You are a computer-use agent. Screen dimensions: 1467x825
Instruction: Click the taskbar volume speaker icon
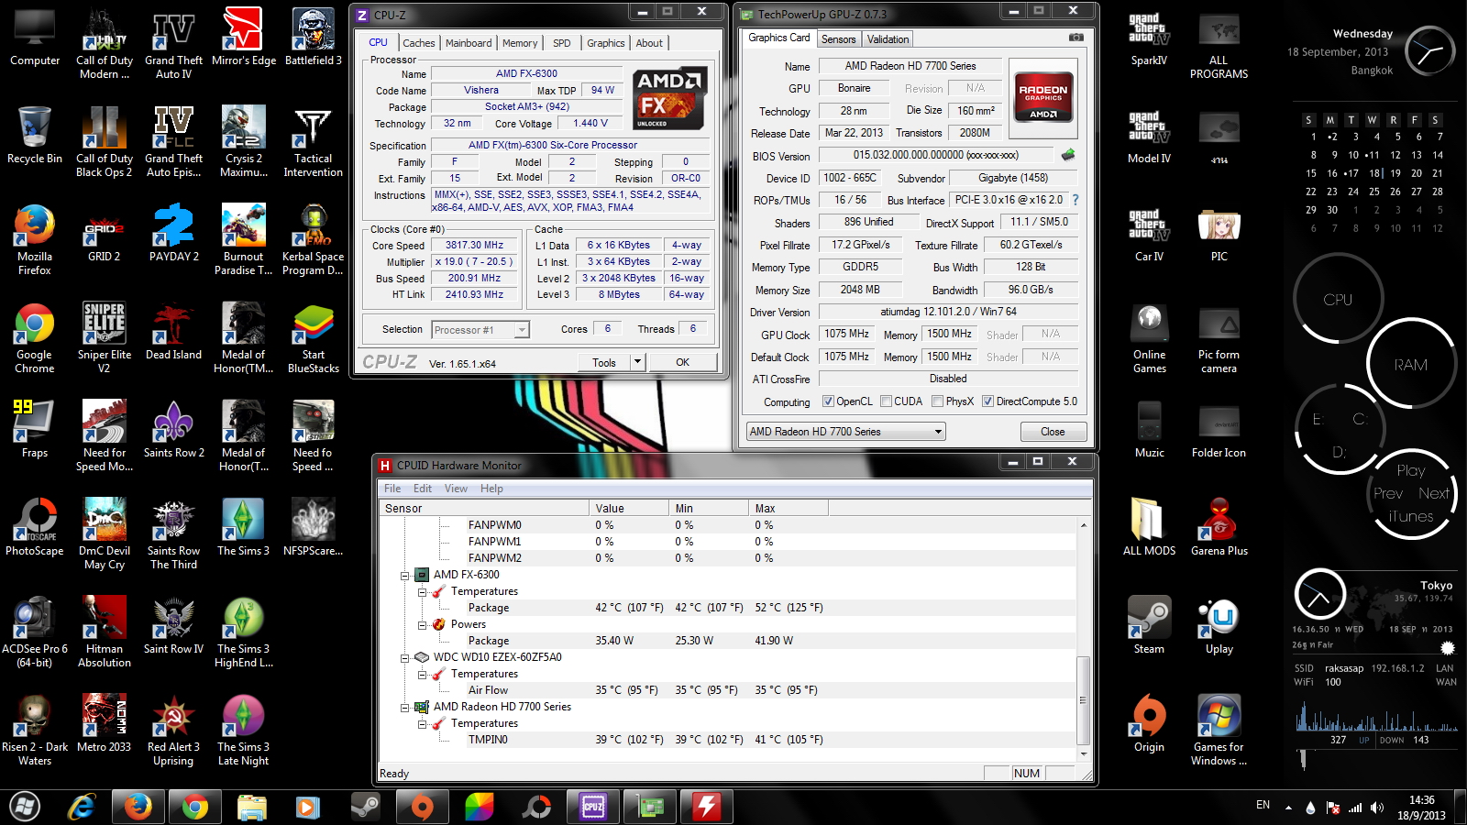[x=1377, y=808]
